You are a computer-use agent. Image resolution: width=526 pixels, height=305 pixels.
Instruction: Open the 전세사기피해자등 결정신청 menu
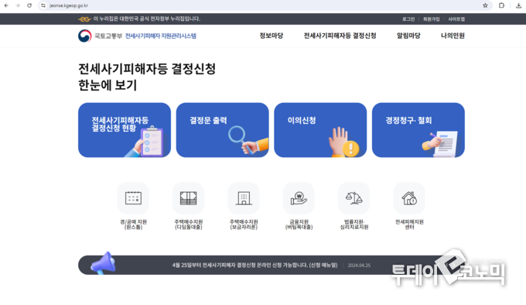[340, 36]
